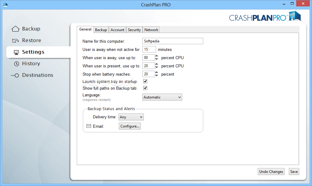Open the History section label
Viewport: 312px width, 186px height.
coord(31,63)
